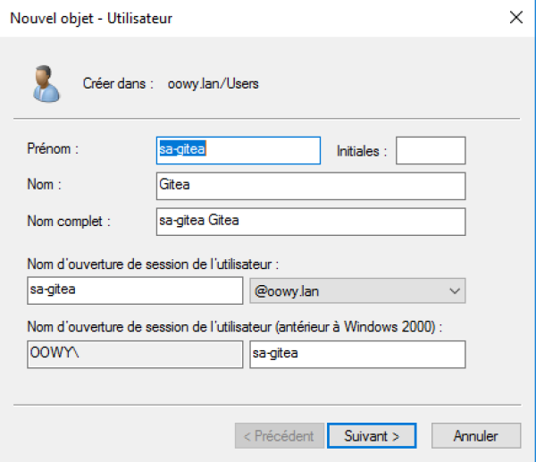Click the oowy.lan/Users container path
This screenshot has height=462, width=536.
point(214,84)
